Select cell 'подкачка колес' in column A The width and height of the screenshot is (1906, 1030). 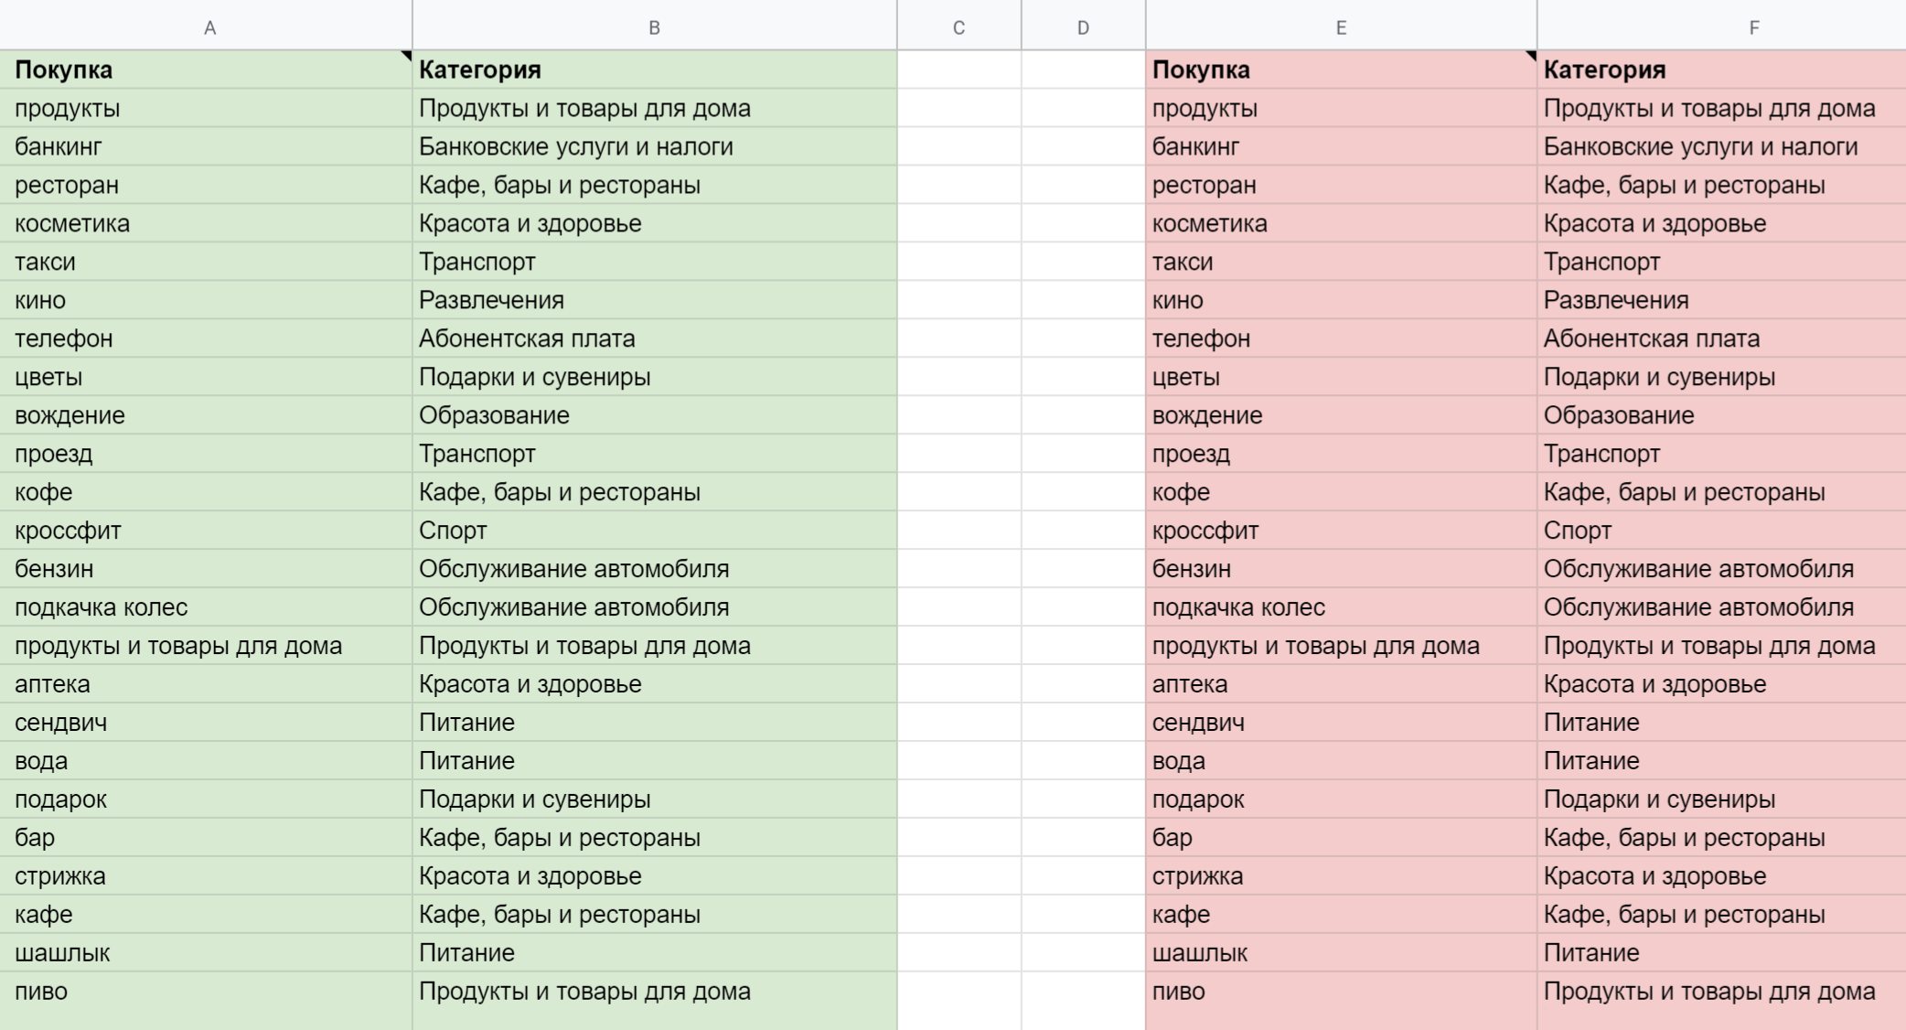click(206, 607)
